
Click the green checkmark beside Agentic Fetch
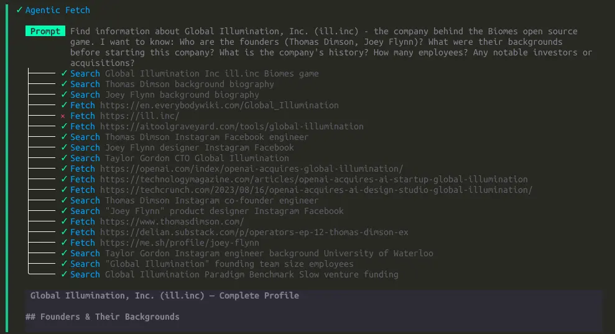pos(19,10)
